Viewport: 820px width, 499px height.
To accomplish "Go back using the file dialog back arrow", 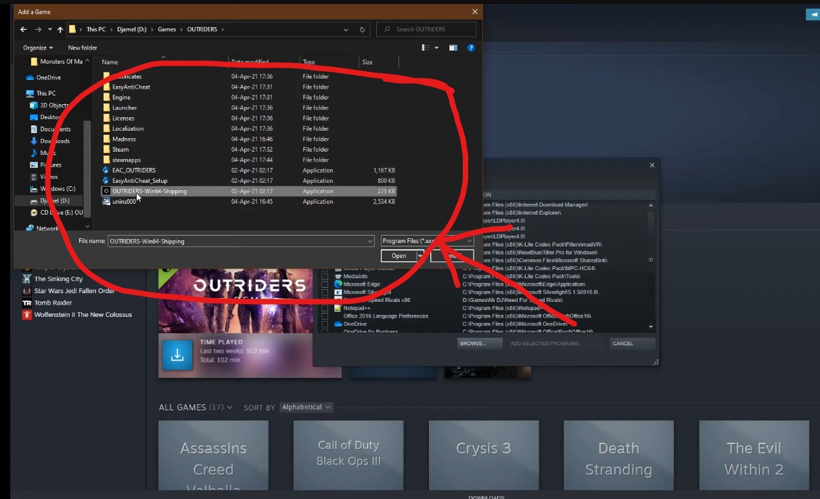I will (24, 30).
